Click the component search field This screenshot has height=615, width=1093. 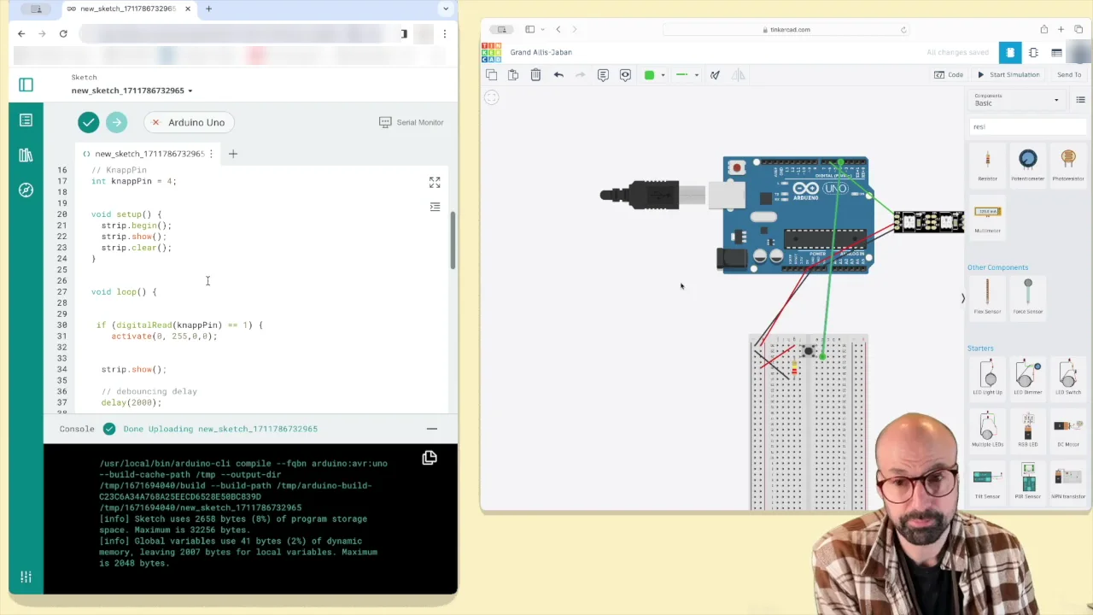pos(1027,126)
